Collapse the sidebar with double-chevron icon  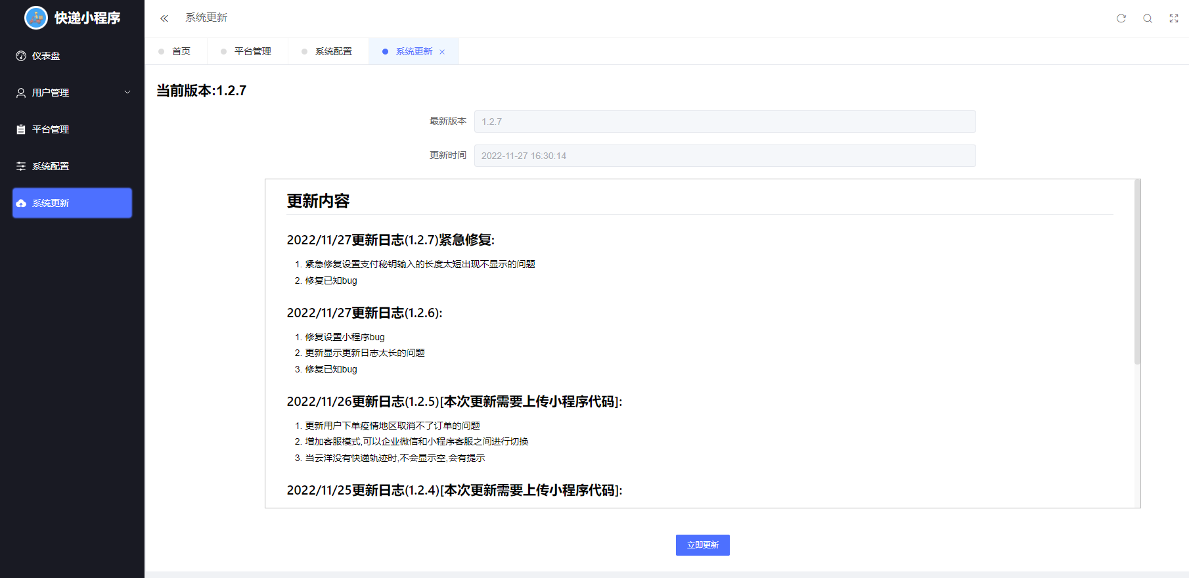[x=164, y=18]
